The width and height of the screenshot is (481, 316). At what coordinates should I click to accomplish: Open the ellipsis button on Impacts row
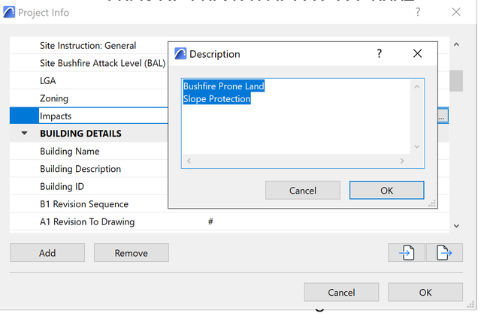442,116
